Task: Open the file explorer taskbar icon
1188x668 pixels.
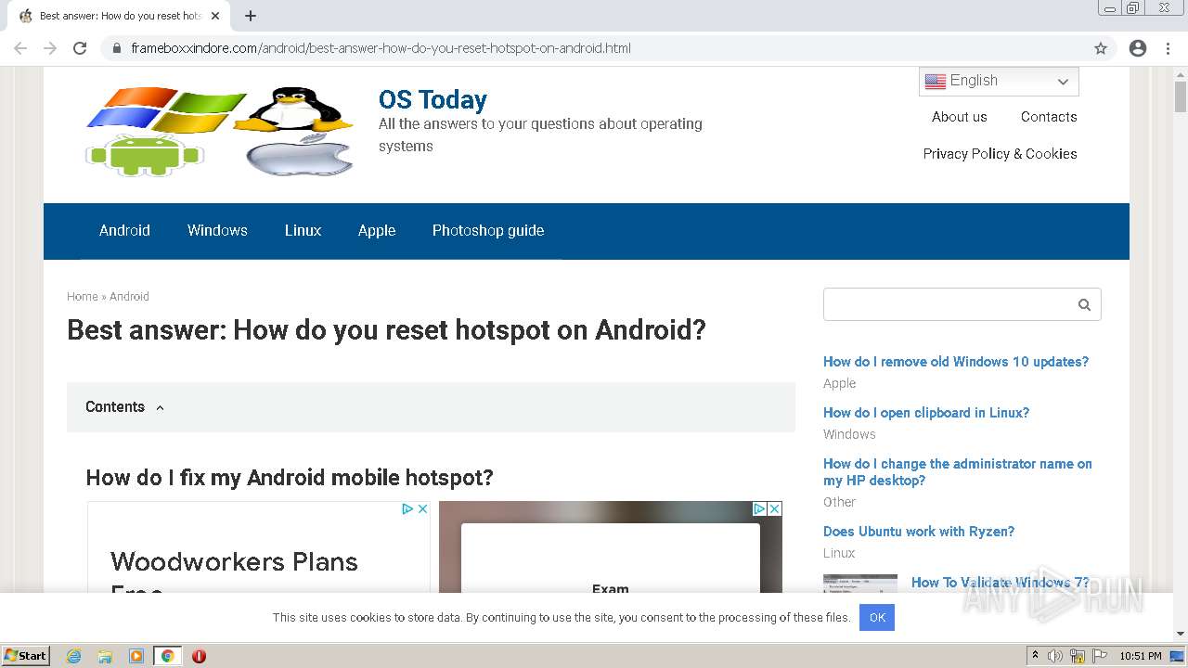Action: pos(105,656)
